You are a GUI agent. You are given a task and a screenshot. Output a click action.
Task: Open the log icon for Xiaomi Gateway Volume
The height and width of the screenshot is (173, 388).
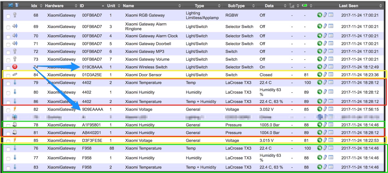331,59
